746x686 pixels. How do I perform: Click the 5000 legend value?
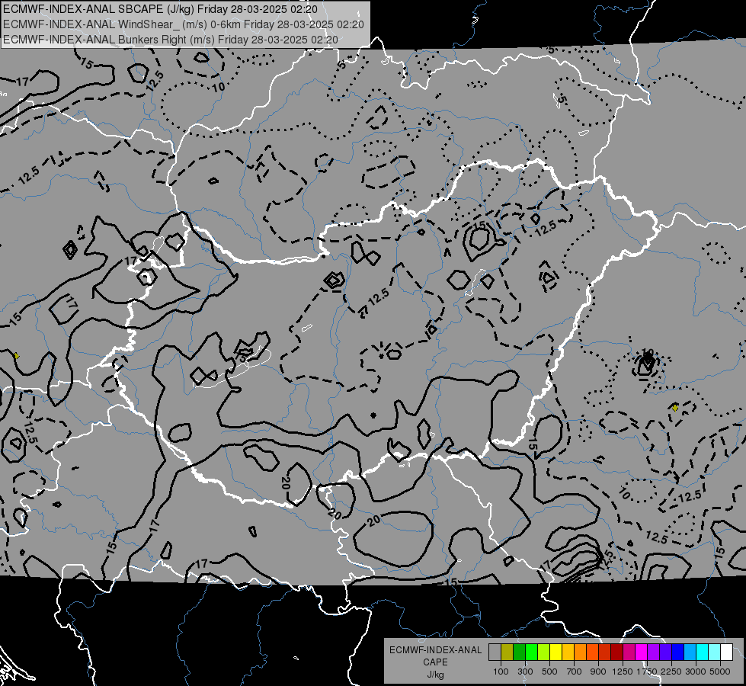tap(720, 672)
